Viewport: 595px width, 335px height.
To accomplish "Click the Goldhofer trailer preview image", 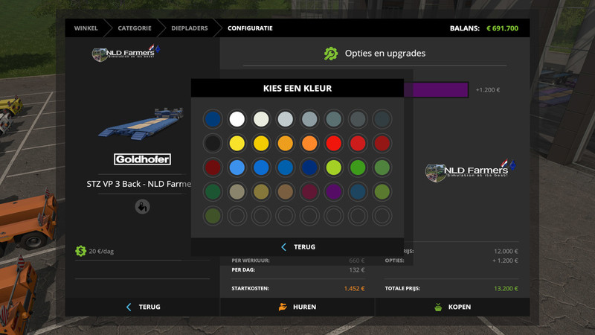I will [x=142, y=123].
